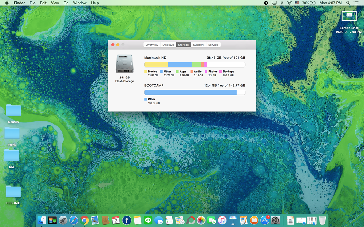The image size is (364, 227).
Task: Switch to the Displays tab
Action: pyautogui.click(x=168, y=45)
